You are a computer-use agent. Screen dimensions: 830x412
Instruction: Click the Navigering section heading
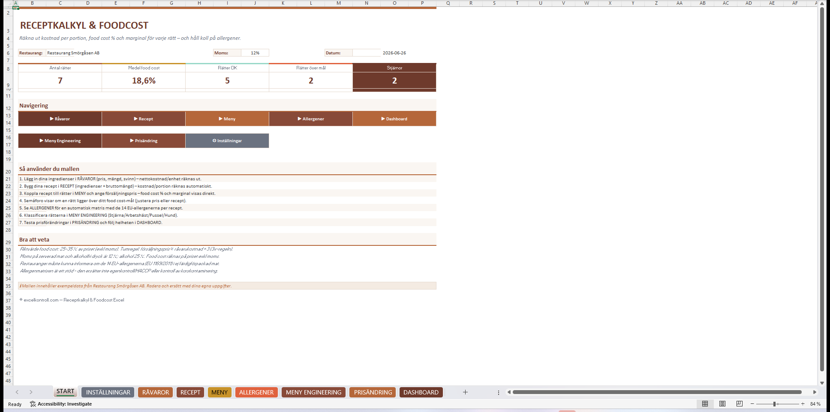[x=33, y=105]
